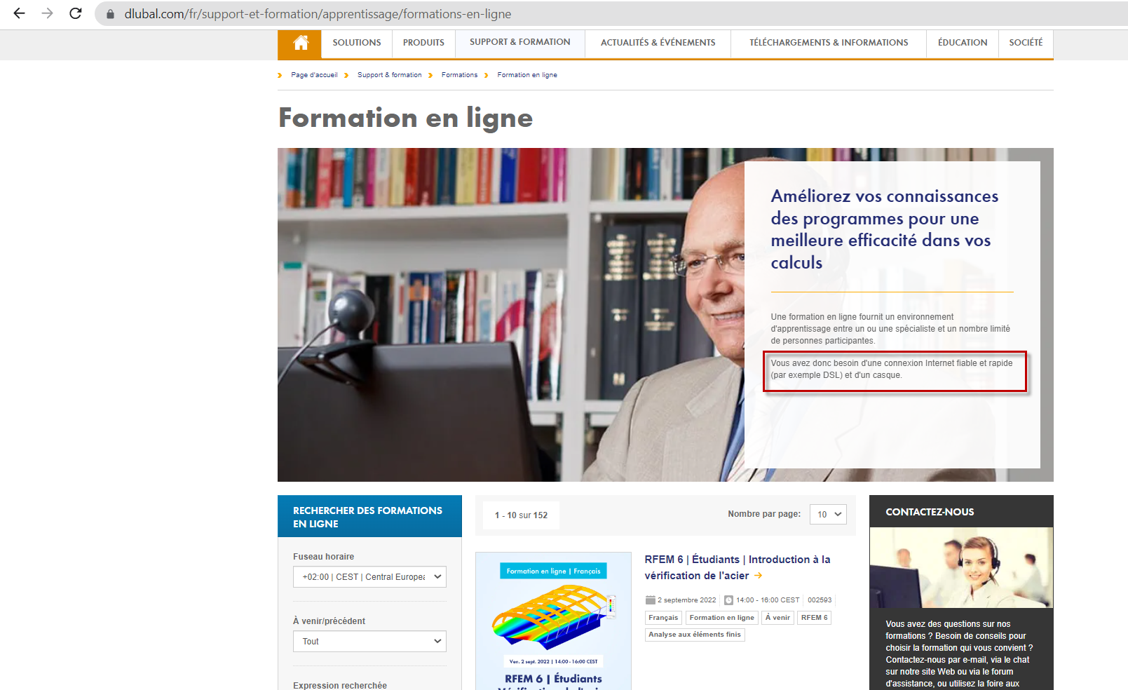Click the arrow icon next to the RFEM 6 training title
The image size is (1128, 690).
pos(758,576)
